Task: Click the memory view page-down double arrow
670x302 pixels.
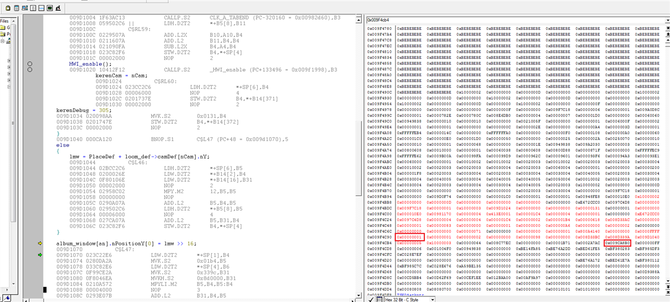Action: (667, 287)
